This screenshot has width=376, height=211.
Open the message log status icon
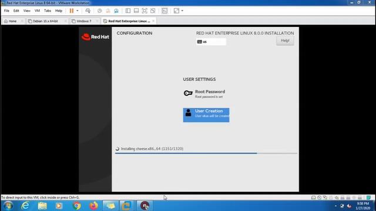[368, 198]
